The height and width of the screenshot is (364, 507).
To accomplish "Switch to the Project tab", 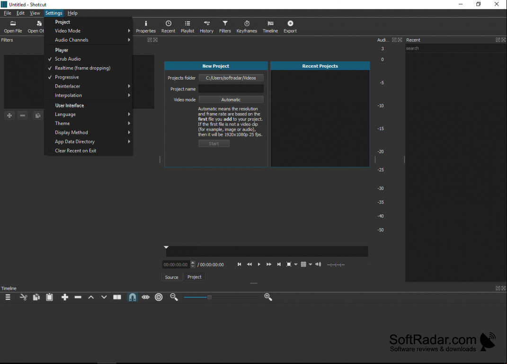I will [x=195, y=277].
